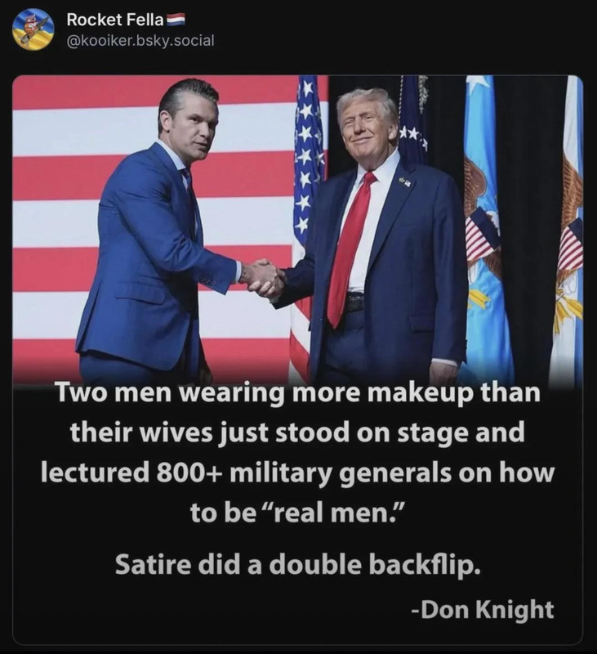Click the handshake in the photo
This screenshot has width=597, height=654.
[x=262, y=277]
